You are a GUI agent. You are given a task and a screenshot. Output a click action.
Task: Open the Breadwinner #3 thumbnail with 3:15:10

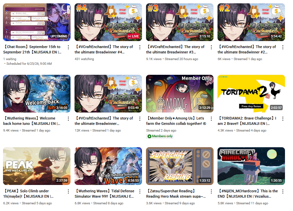pos(180,22)
